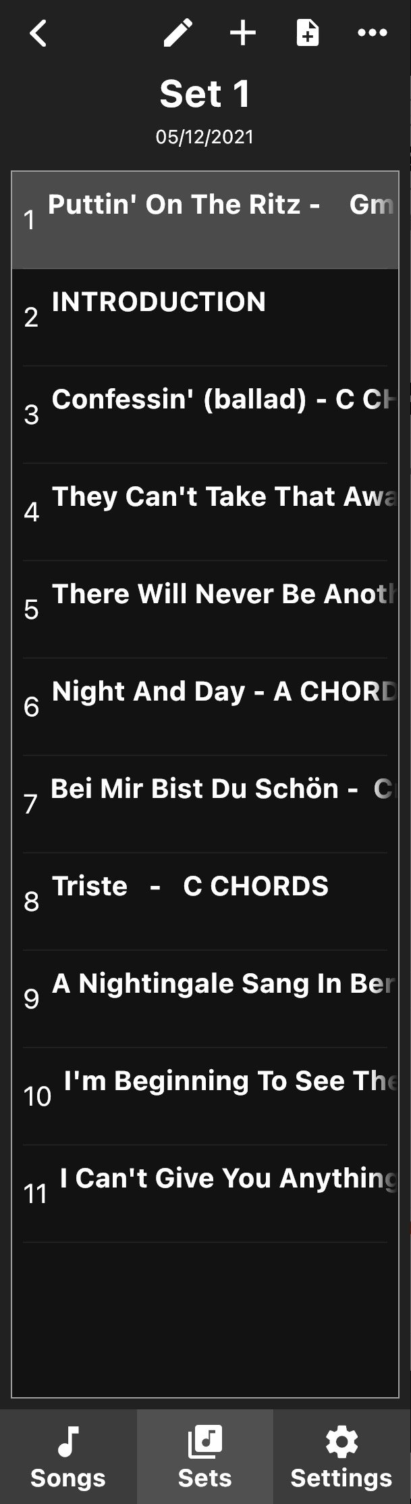Open the three-dot more options menu

tap(373, 33)
